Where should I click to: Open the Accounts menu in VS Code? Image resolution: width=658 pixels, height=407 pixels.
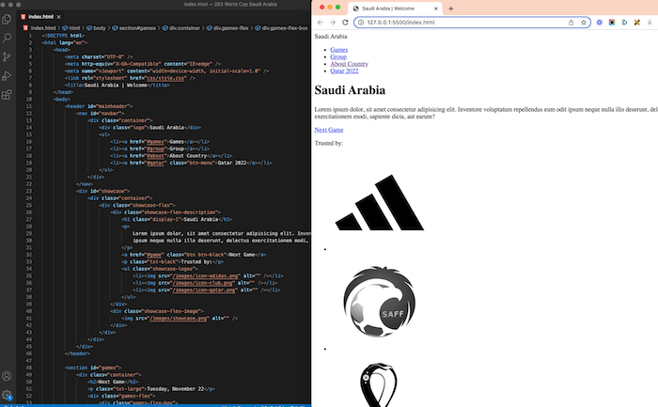click(7, 376)
